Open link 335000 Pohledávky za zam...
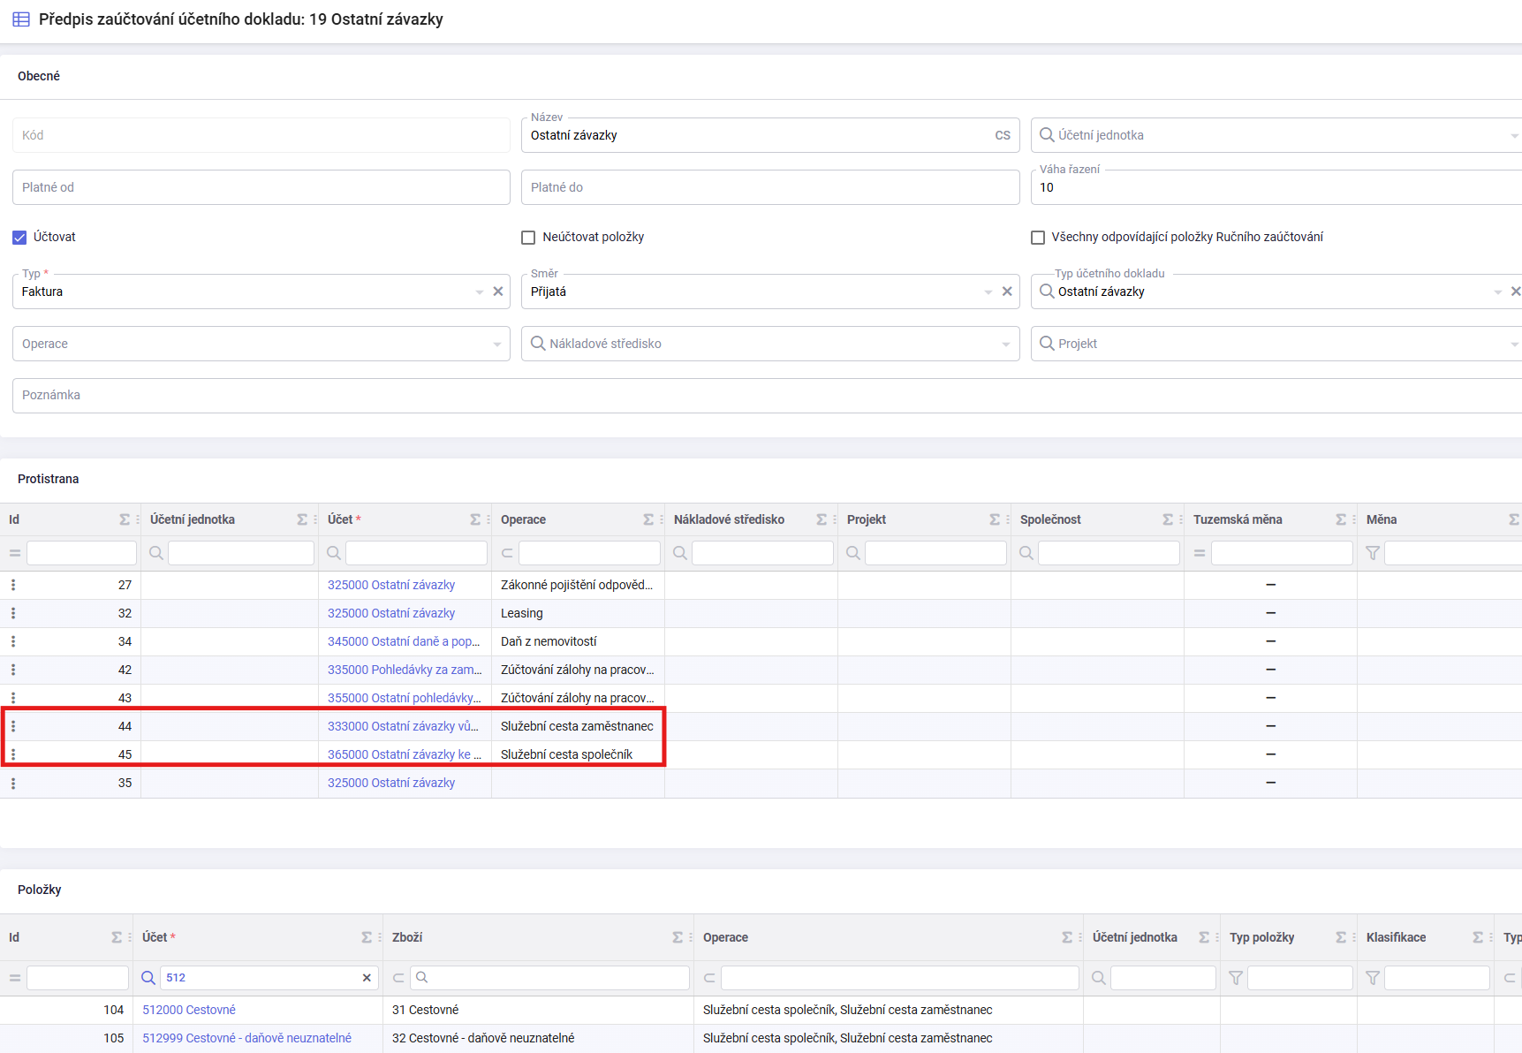Viewport: 1522px width, 1053px height. tap(405, 670)
